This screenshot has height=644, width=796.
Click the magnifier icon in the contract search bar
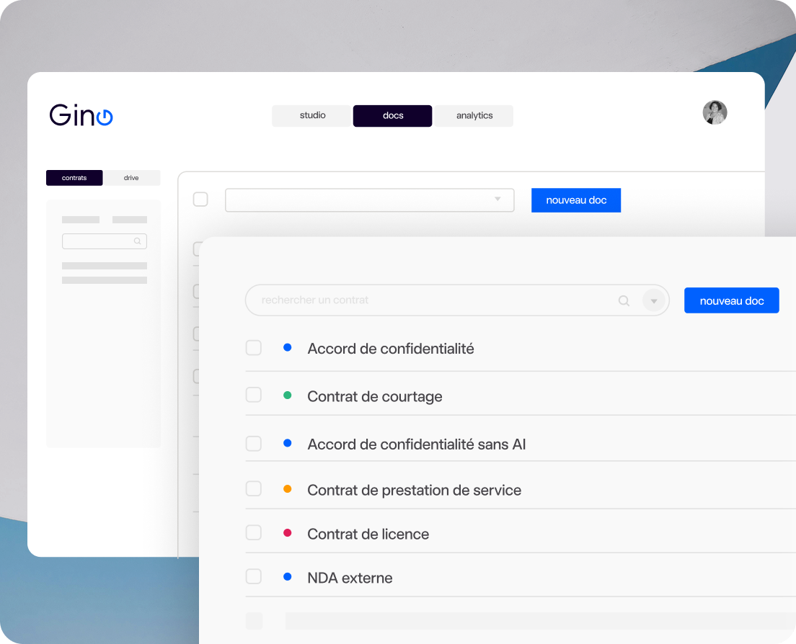(x=623, y=300)
